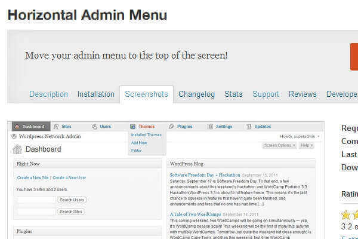This screenshot has height=239, width=358.
Task: Focus the search sites input field
Action: pyautogui.click(x=36, y=212)
